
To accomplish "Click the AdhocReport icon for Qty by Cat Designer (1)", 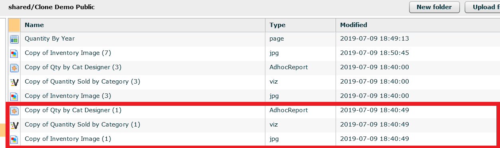I will 14,111.
